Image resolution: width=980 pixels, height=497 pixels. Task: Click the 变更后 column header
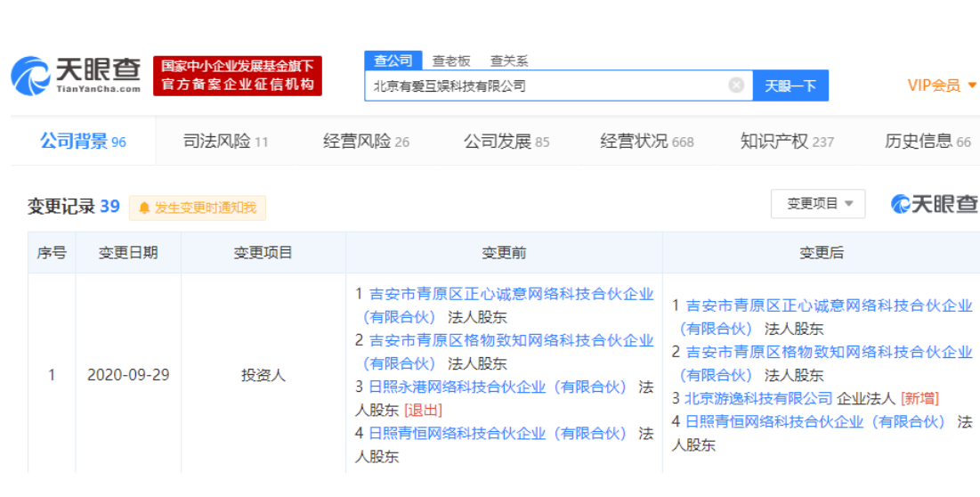click(x=822, y=253)
